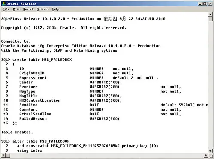Viewport: 214px width, 159px height.
Task: Click the 'SQL*Plus: Release 10.1.0.2.0' line
Action: click(x=83, y=19)
